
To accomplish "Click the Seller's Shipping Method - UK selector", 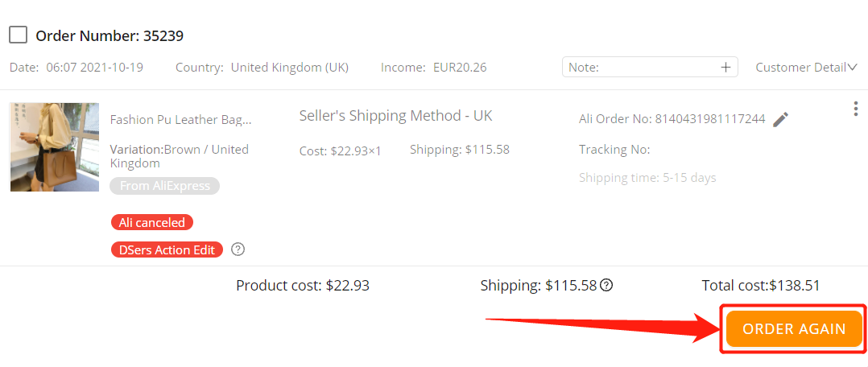I will [396, 116].
